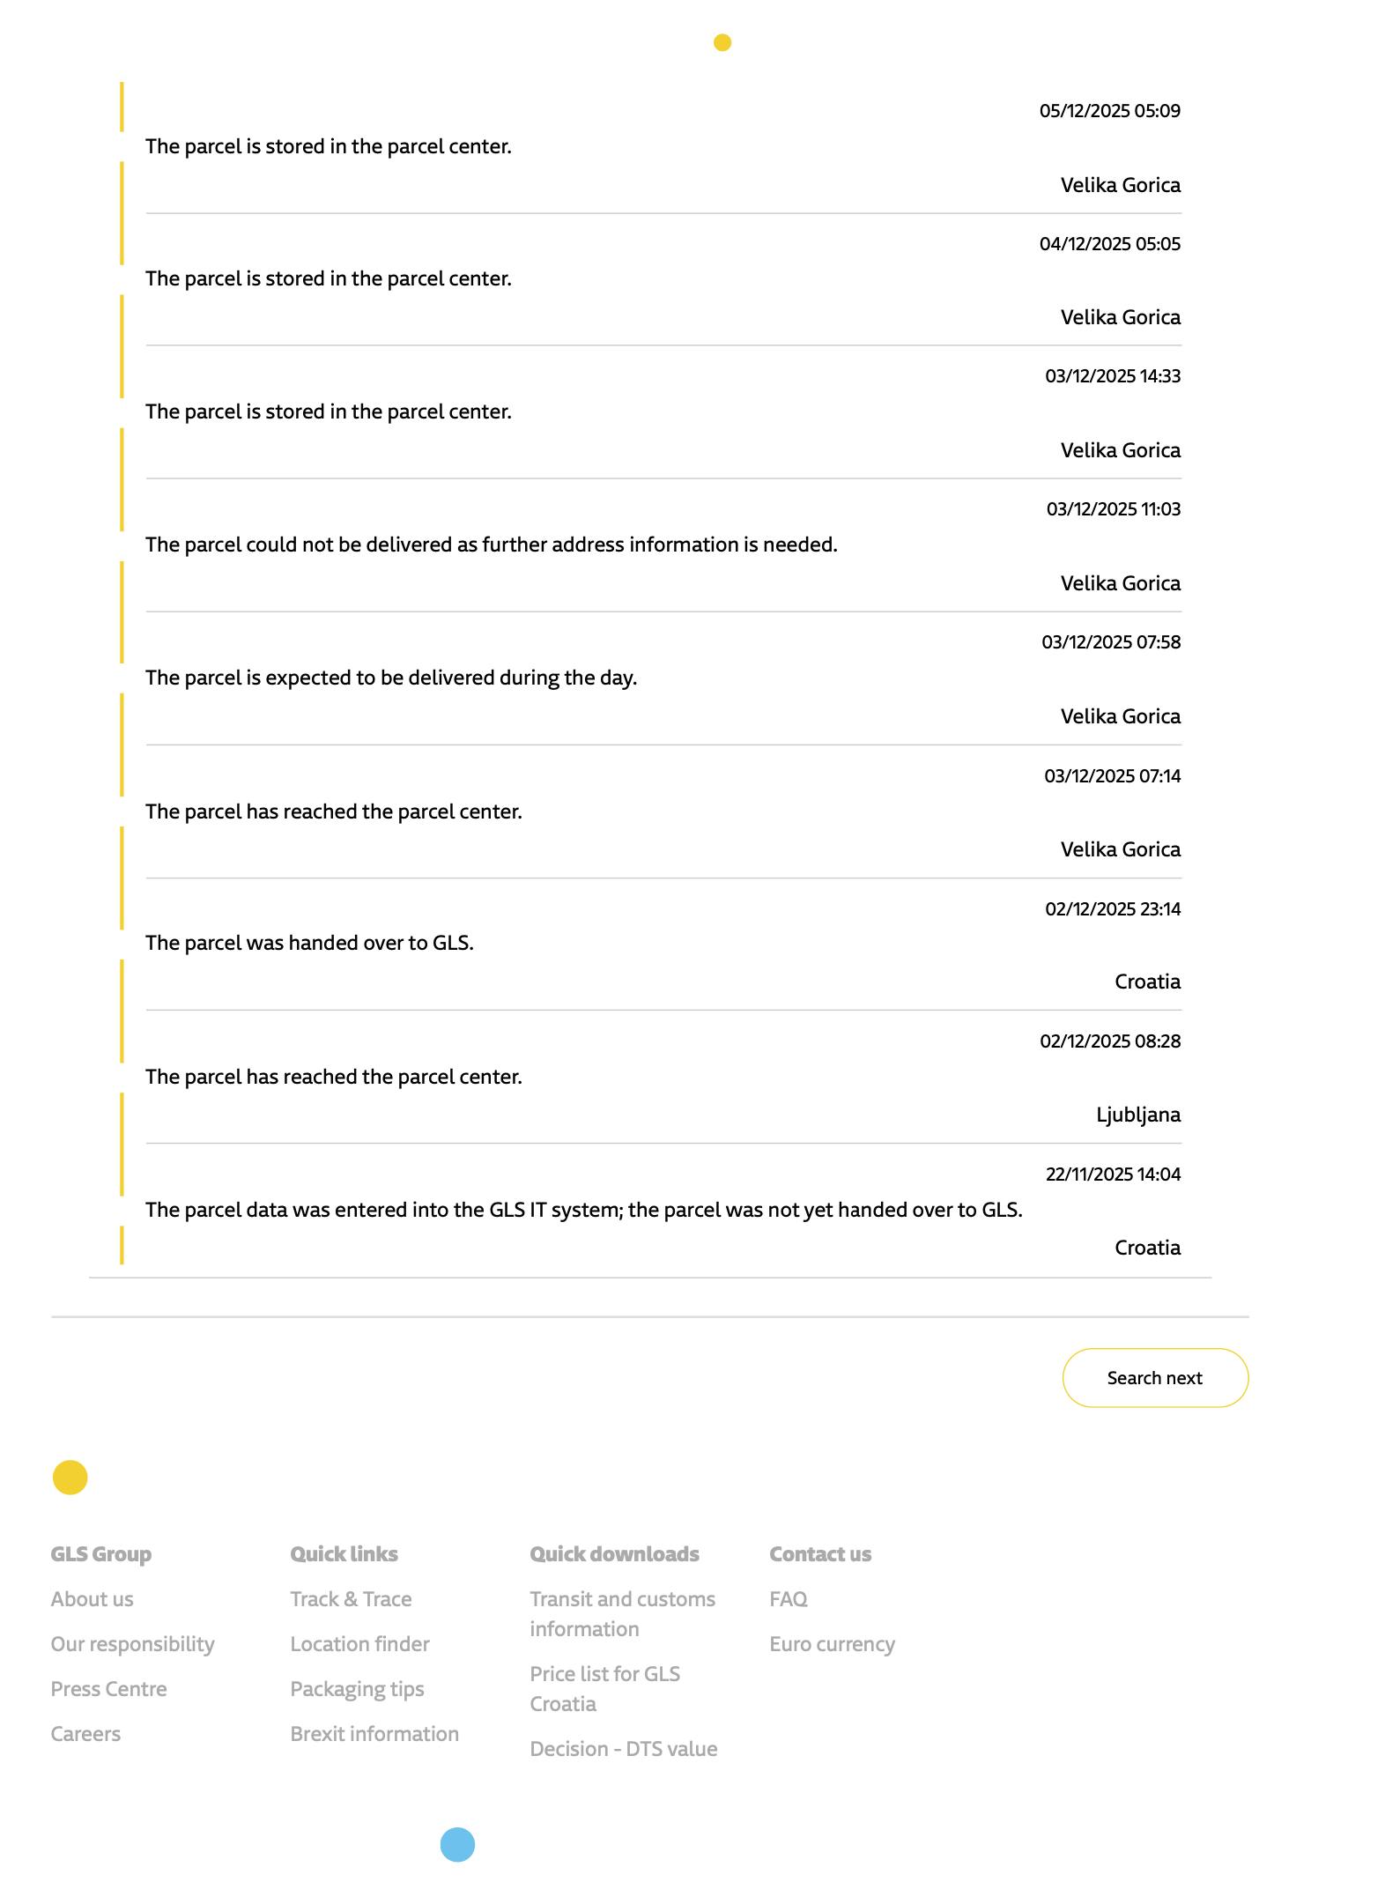Viewport: 1385px width, 1882px height.
Task: Open the FAQ link
Action: pos(788,1599)
